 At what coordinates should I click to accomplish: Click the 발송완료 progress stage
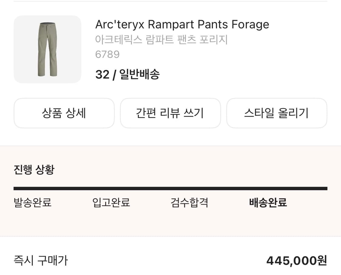(x=33, y=203)
